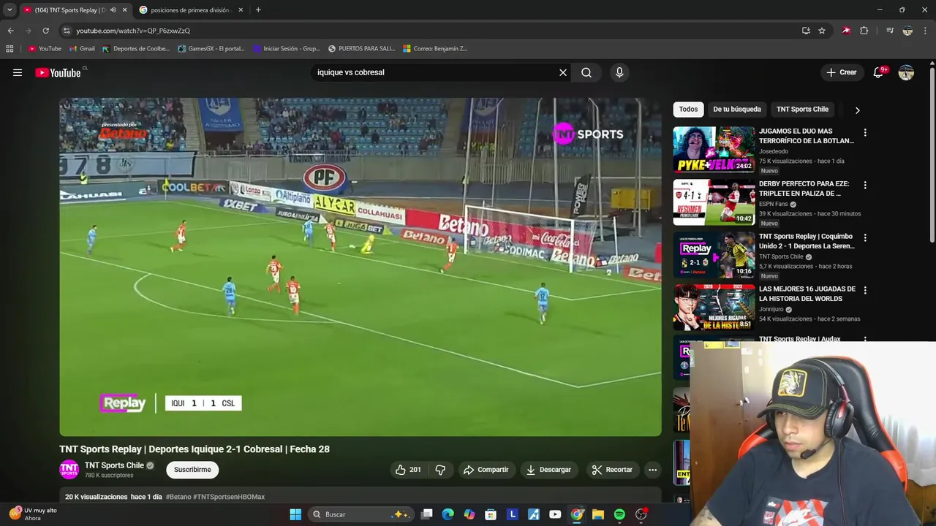This screenshot has width=936, height=526.
Task: Select the Todos filter chip
Action: [688, 109]
